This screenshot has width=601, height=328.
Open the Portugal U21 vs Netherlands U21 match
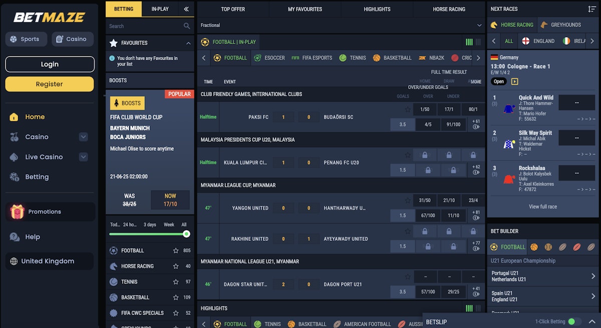click(543, 276)
